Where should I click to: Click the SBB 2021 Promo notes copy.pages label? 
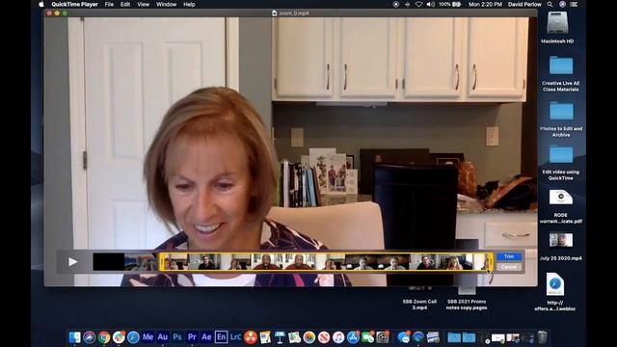467,305
